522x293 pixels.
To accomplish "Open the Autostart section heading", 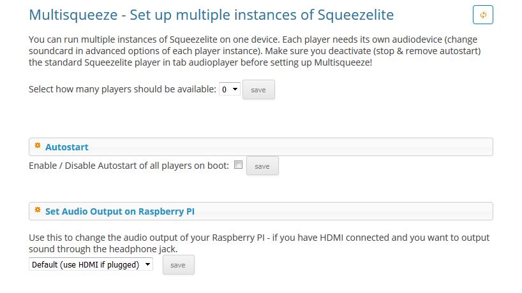I will (x=67, y=147).
